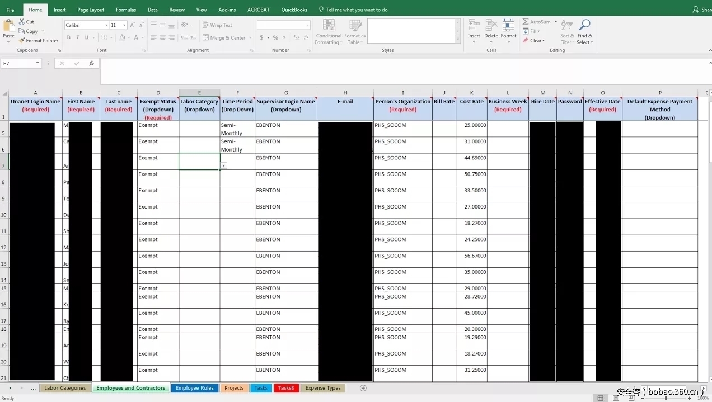Switch to the Employee Roles sheet tab
The height and width of the screenshot is (402, 712).
[194, 388]
